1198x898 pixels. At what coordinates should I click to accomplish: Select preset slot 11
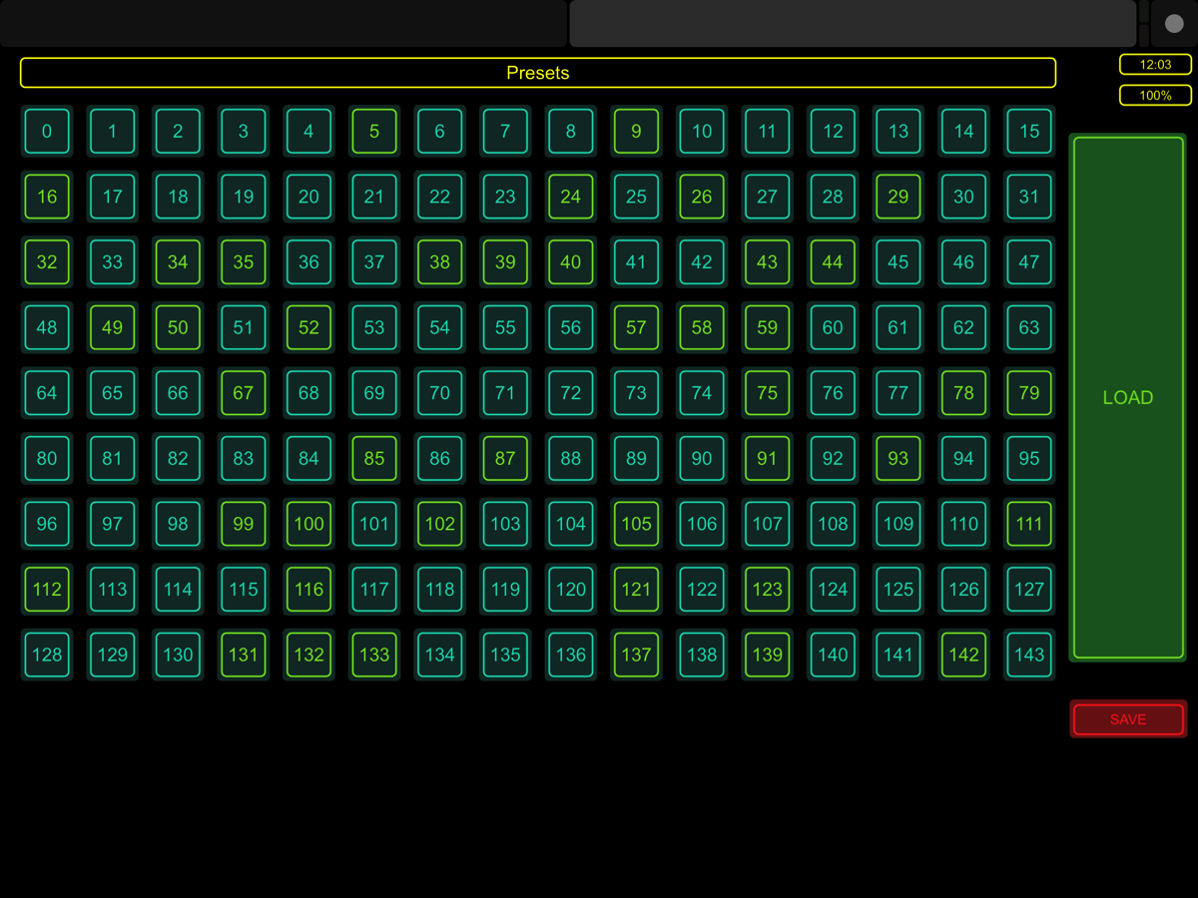coord(768,131)
